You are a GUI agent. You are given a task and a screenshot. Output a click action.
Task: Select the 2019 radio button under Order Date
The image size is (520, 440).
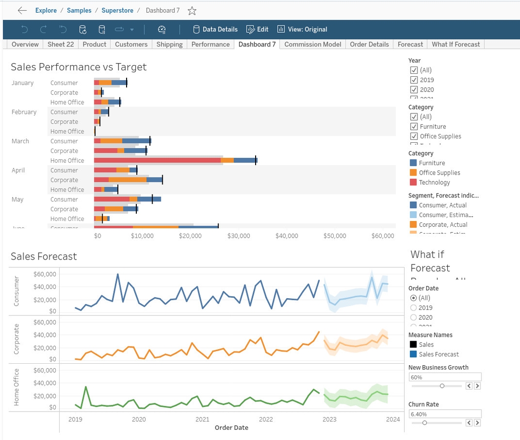click(413, 308)
